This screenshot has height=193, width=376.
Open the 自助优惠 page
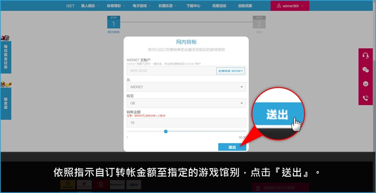[x=245, y=6]
